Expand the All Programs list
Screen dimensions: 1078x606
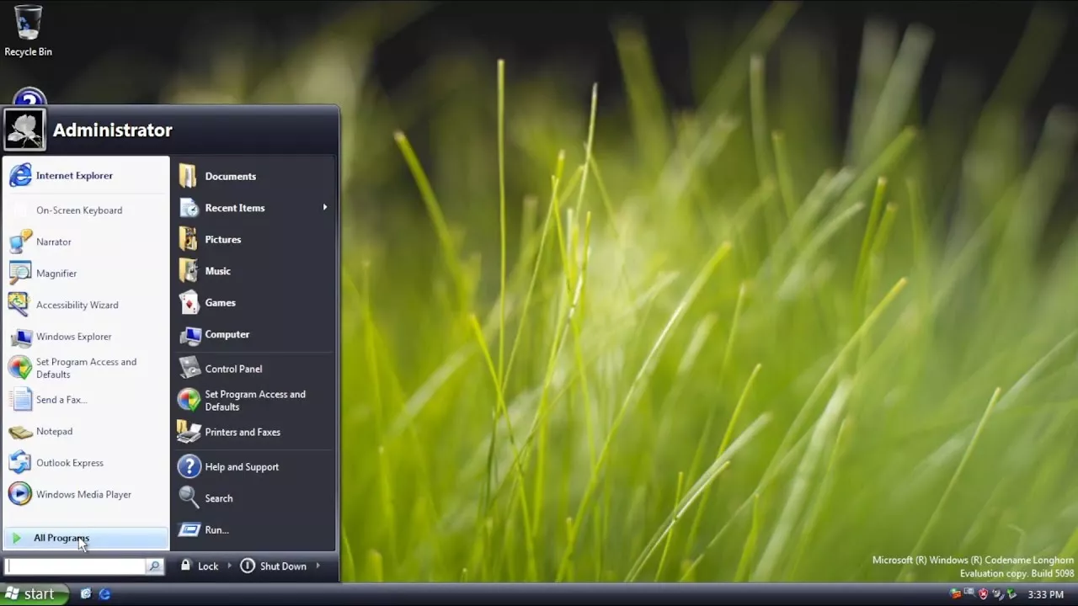coord(61,538)
